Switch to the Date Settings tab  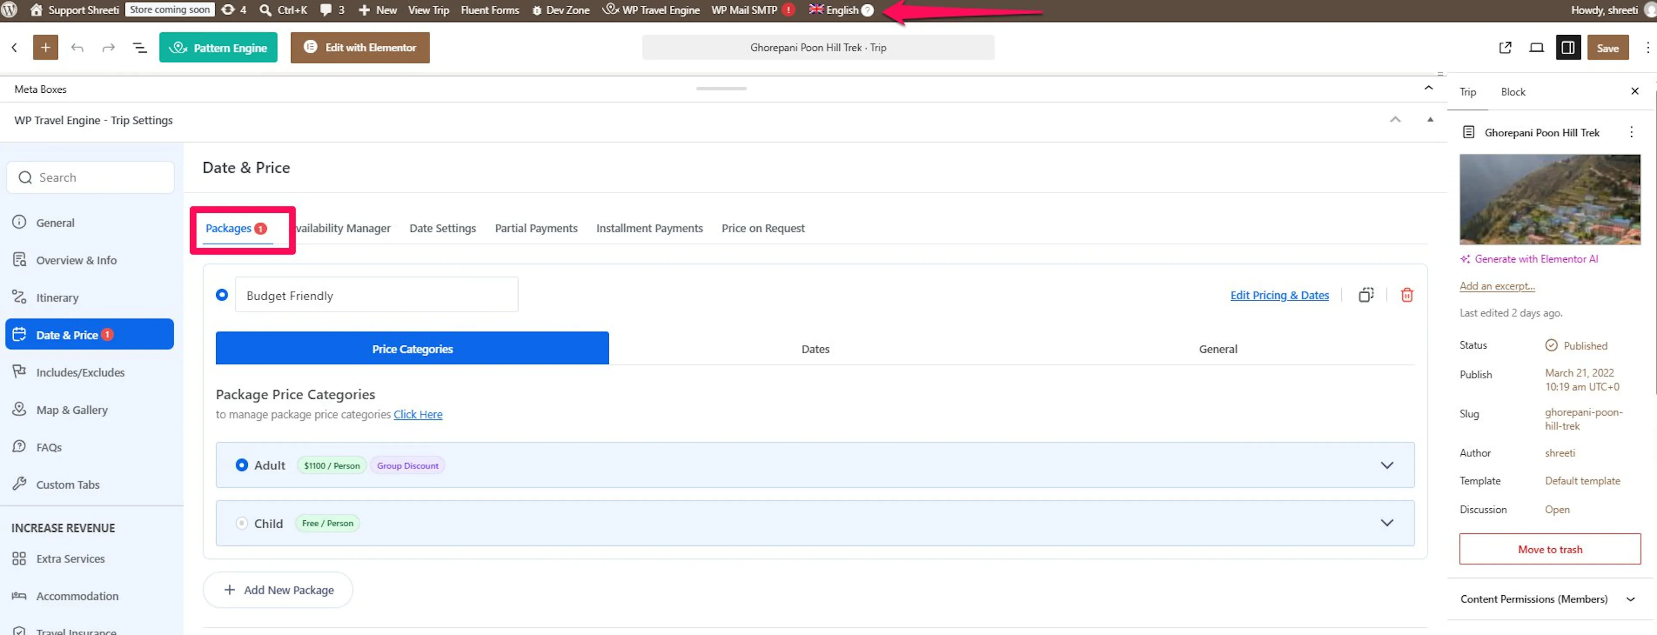[443, 228]
